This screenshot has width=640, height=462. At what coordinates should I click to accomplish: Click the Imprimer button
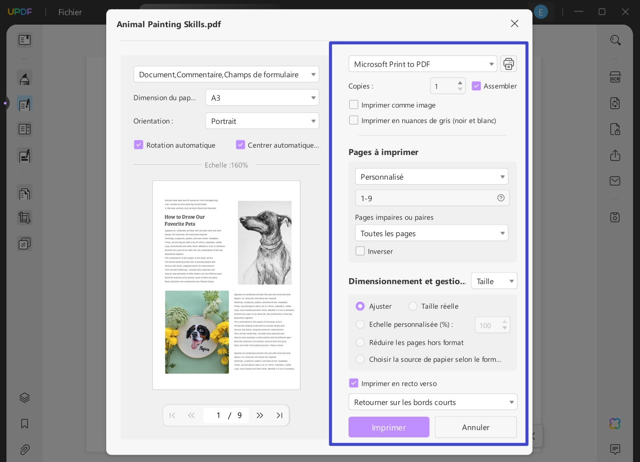[389, 427]
